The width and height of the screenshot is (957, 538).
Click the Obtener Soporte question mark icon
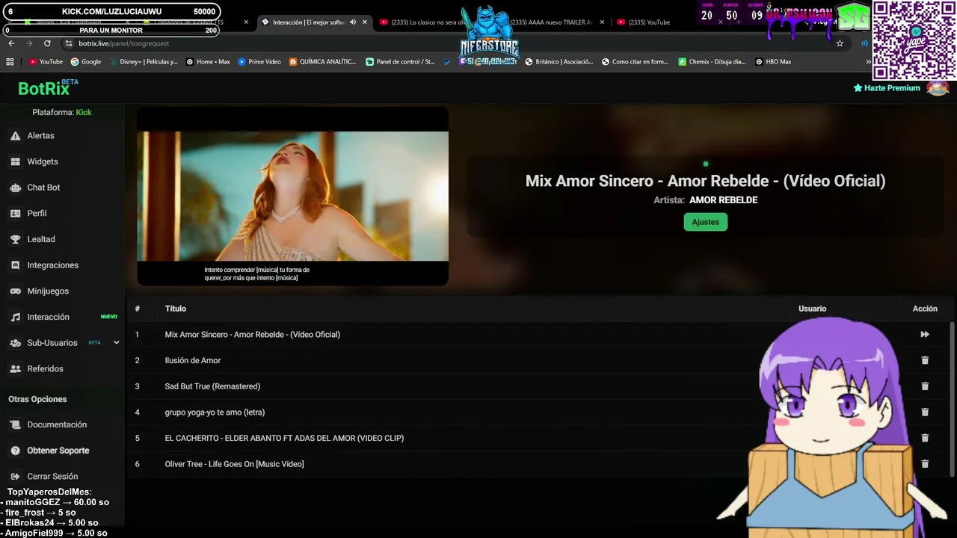pyautogui.click(x=15, y=451)
